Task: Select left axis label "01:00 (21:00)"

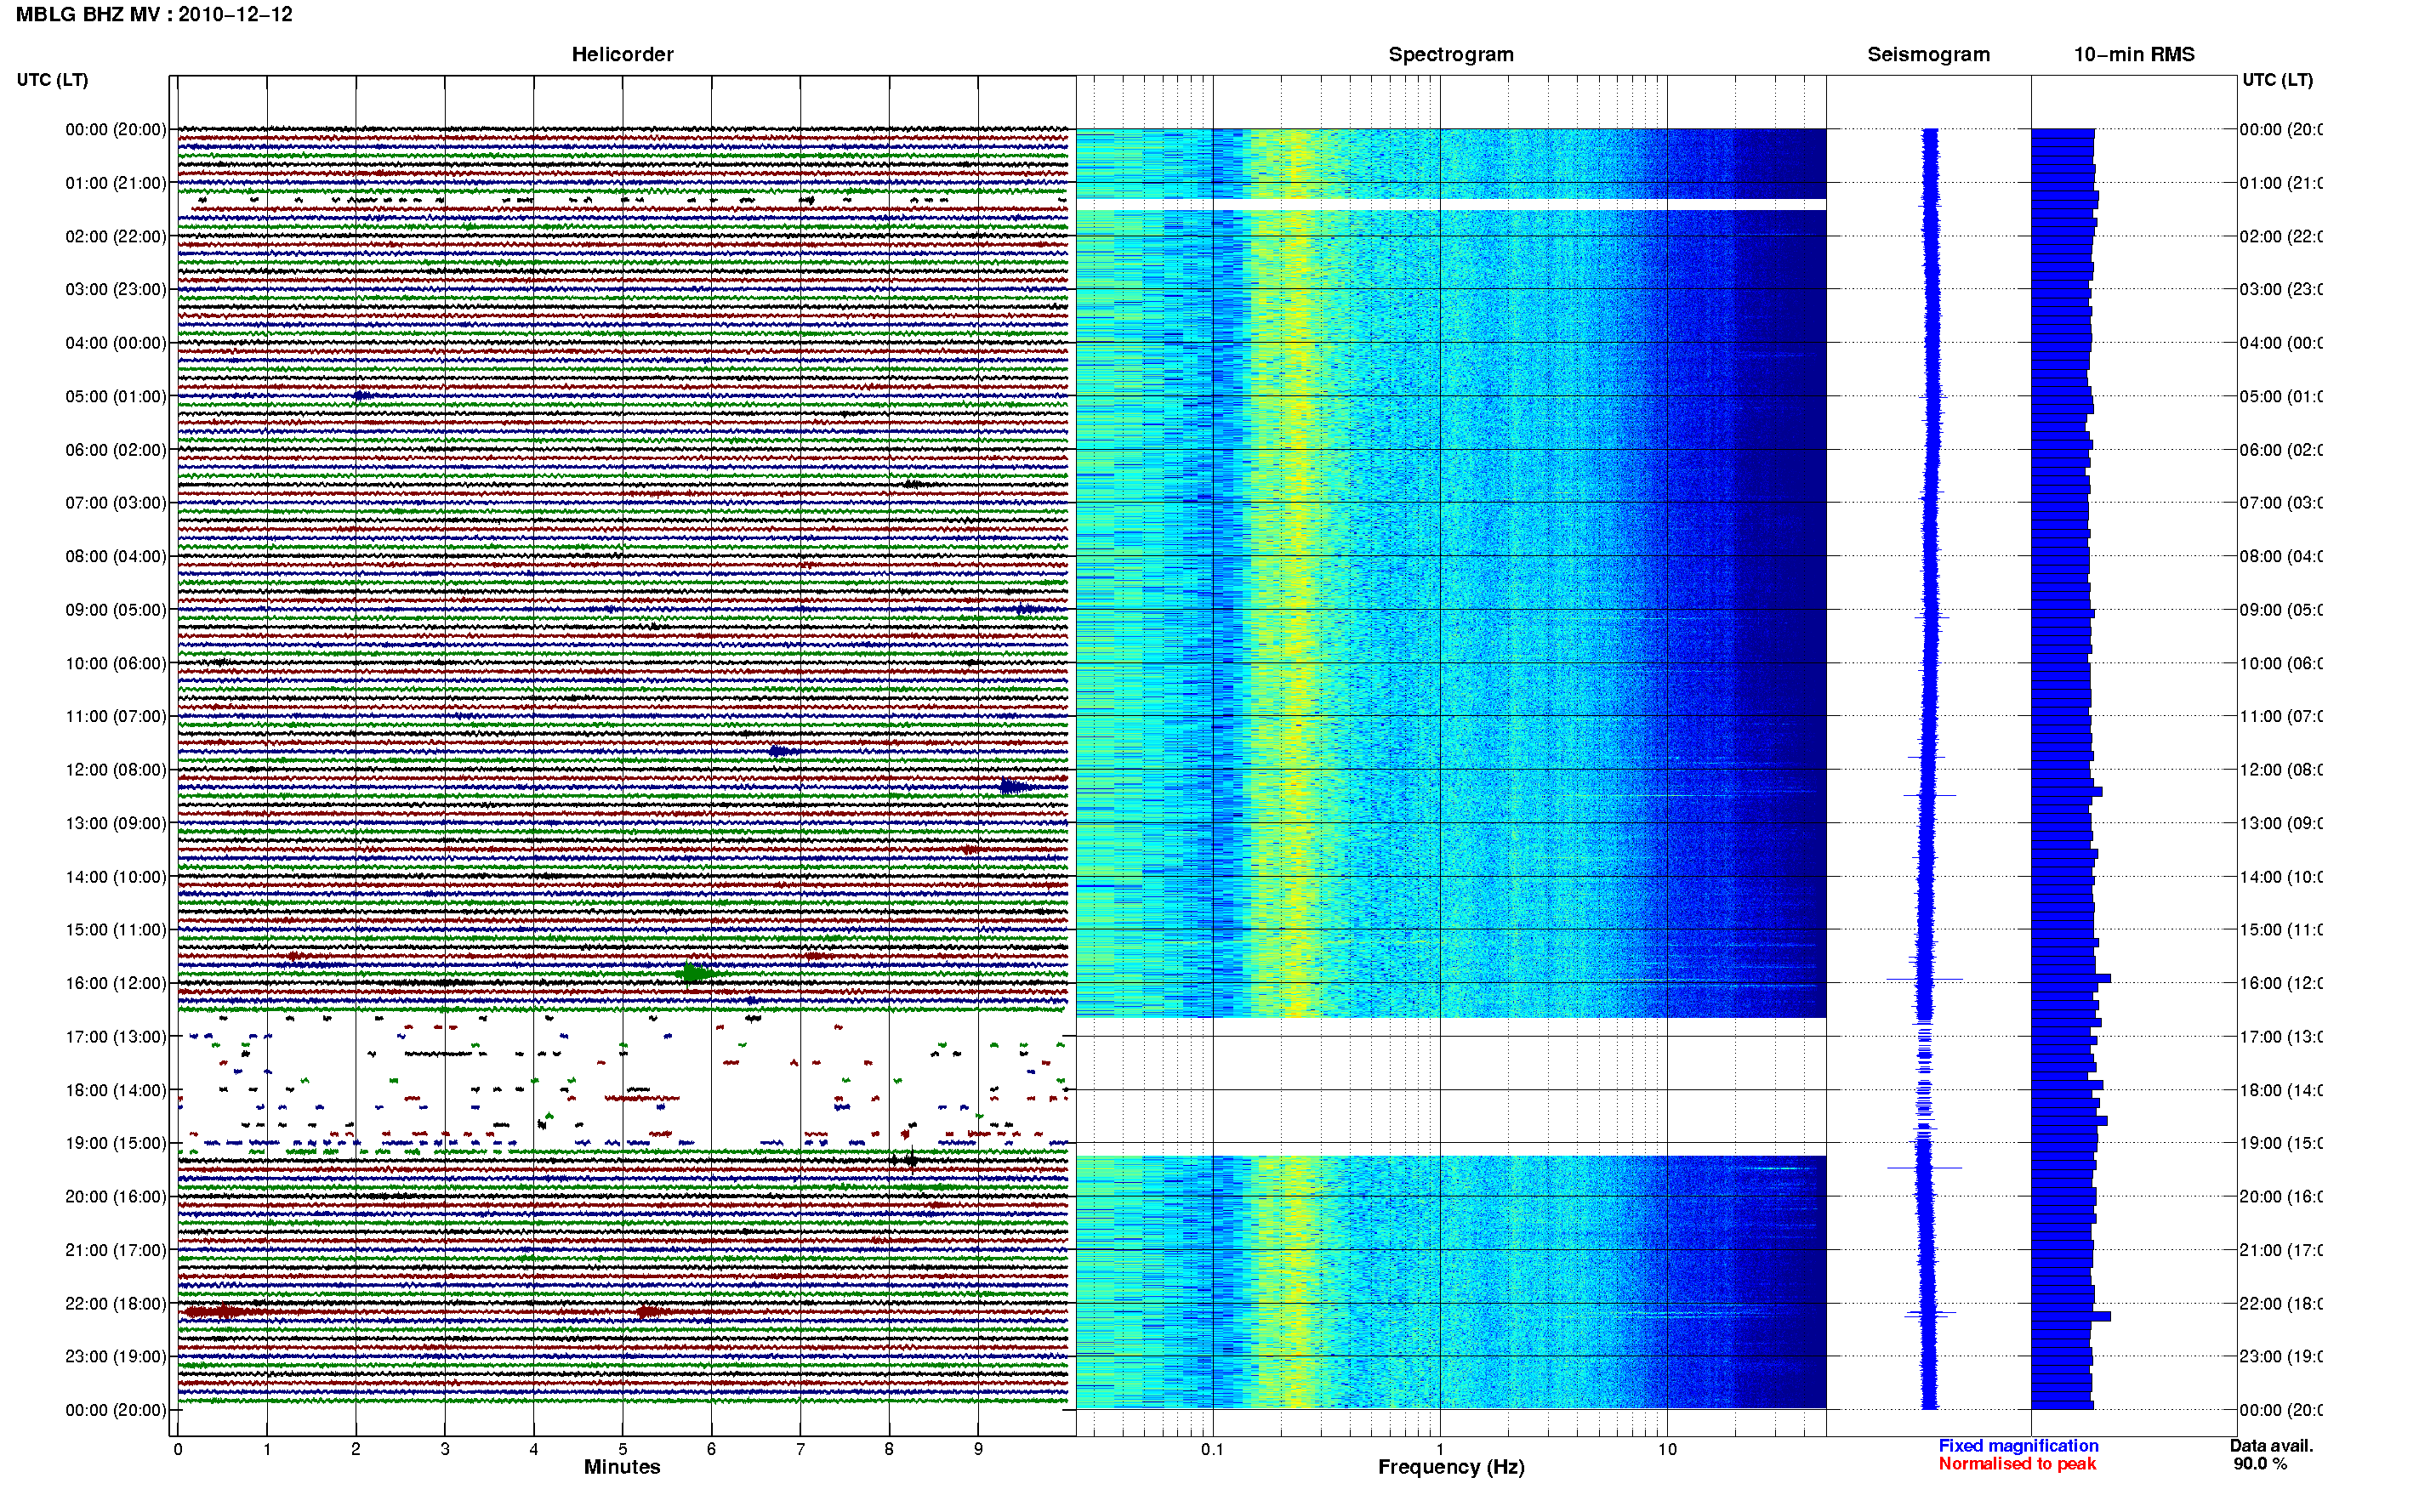Action: click(x=116, y=183)
